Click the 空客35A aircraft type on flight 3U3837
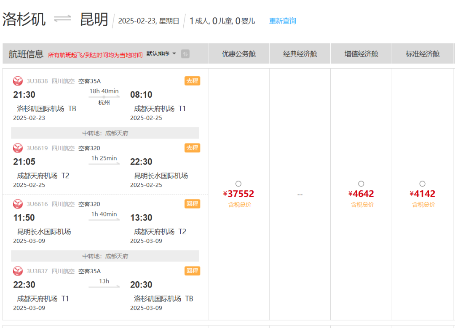The width and height of the screenshot is (455, 328). point(89,271)
